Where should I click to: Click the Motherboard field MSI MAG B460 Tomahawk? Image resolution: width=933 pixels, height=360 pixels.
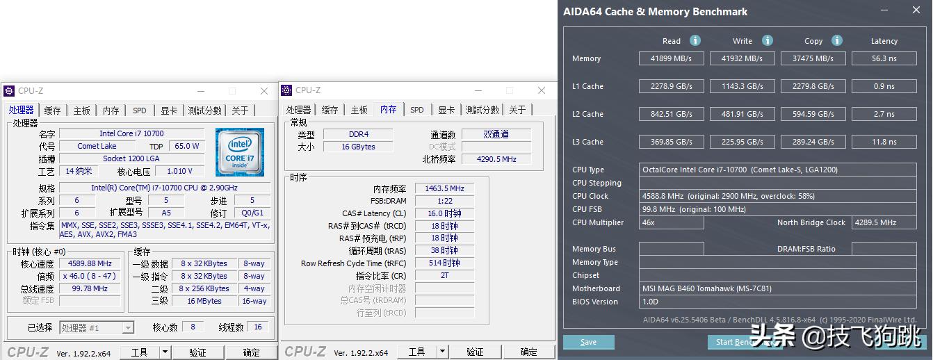click(x=778, y=288)
